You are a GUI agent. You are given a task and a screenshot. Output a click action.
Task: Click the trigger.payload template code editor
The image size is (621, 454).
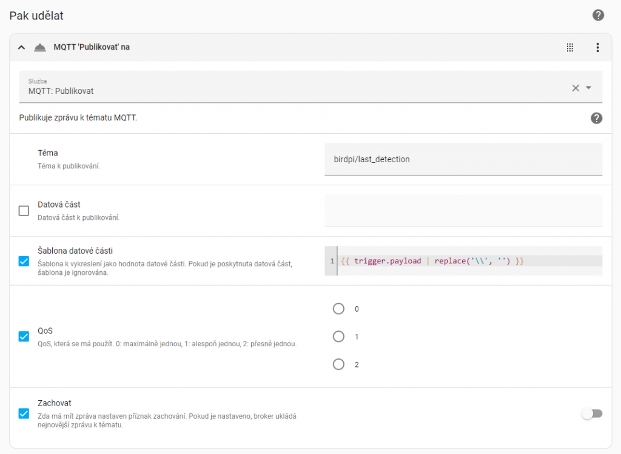463,261
